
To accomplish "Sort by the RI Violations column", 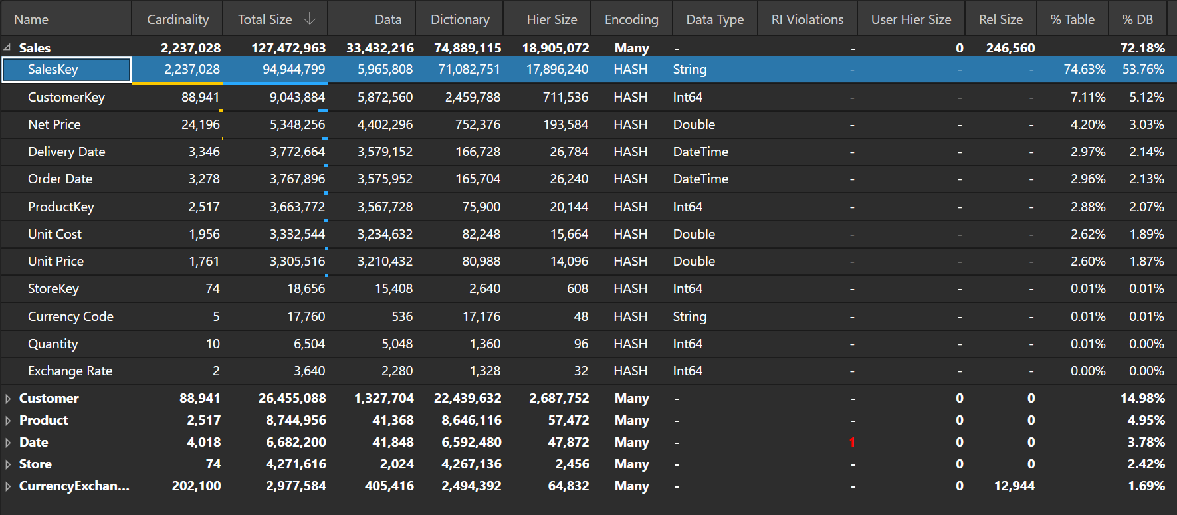I will pos(807,20).
